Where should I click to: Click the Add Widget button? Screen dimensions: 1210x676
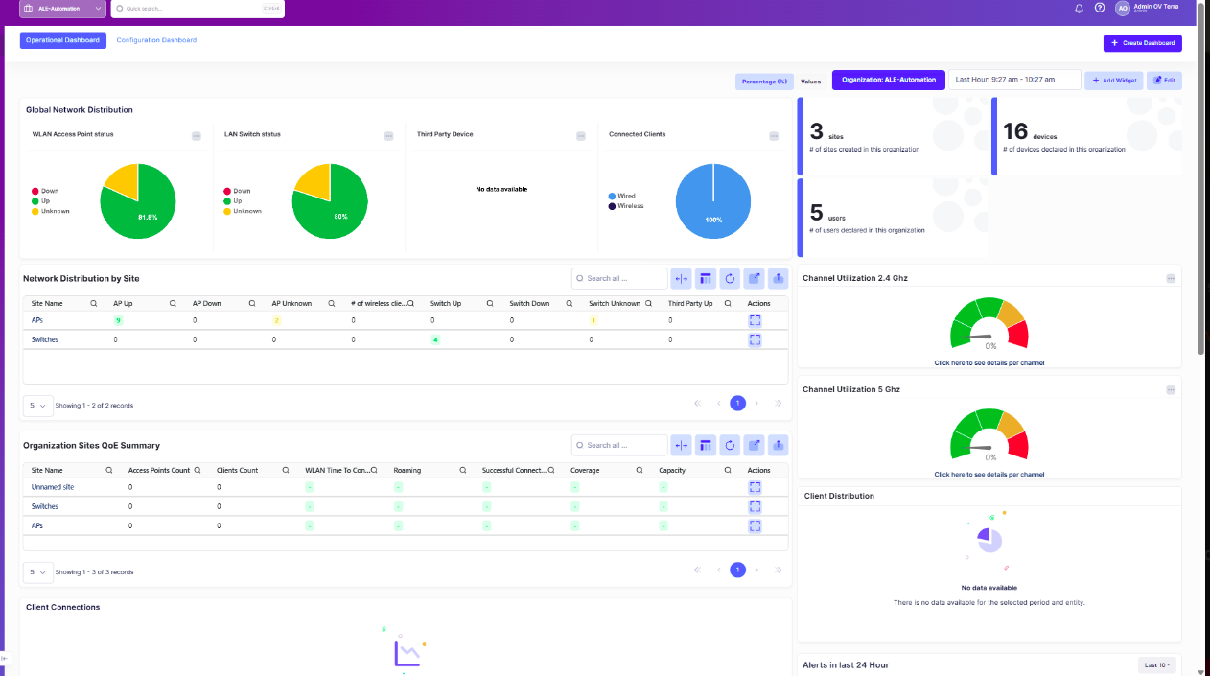(1113, 81)
